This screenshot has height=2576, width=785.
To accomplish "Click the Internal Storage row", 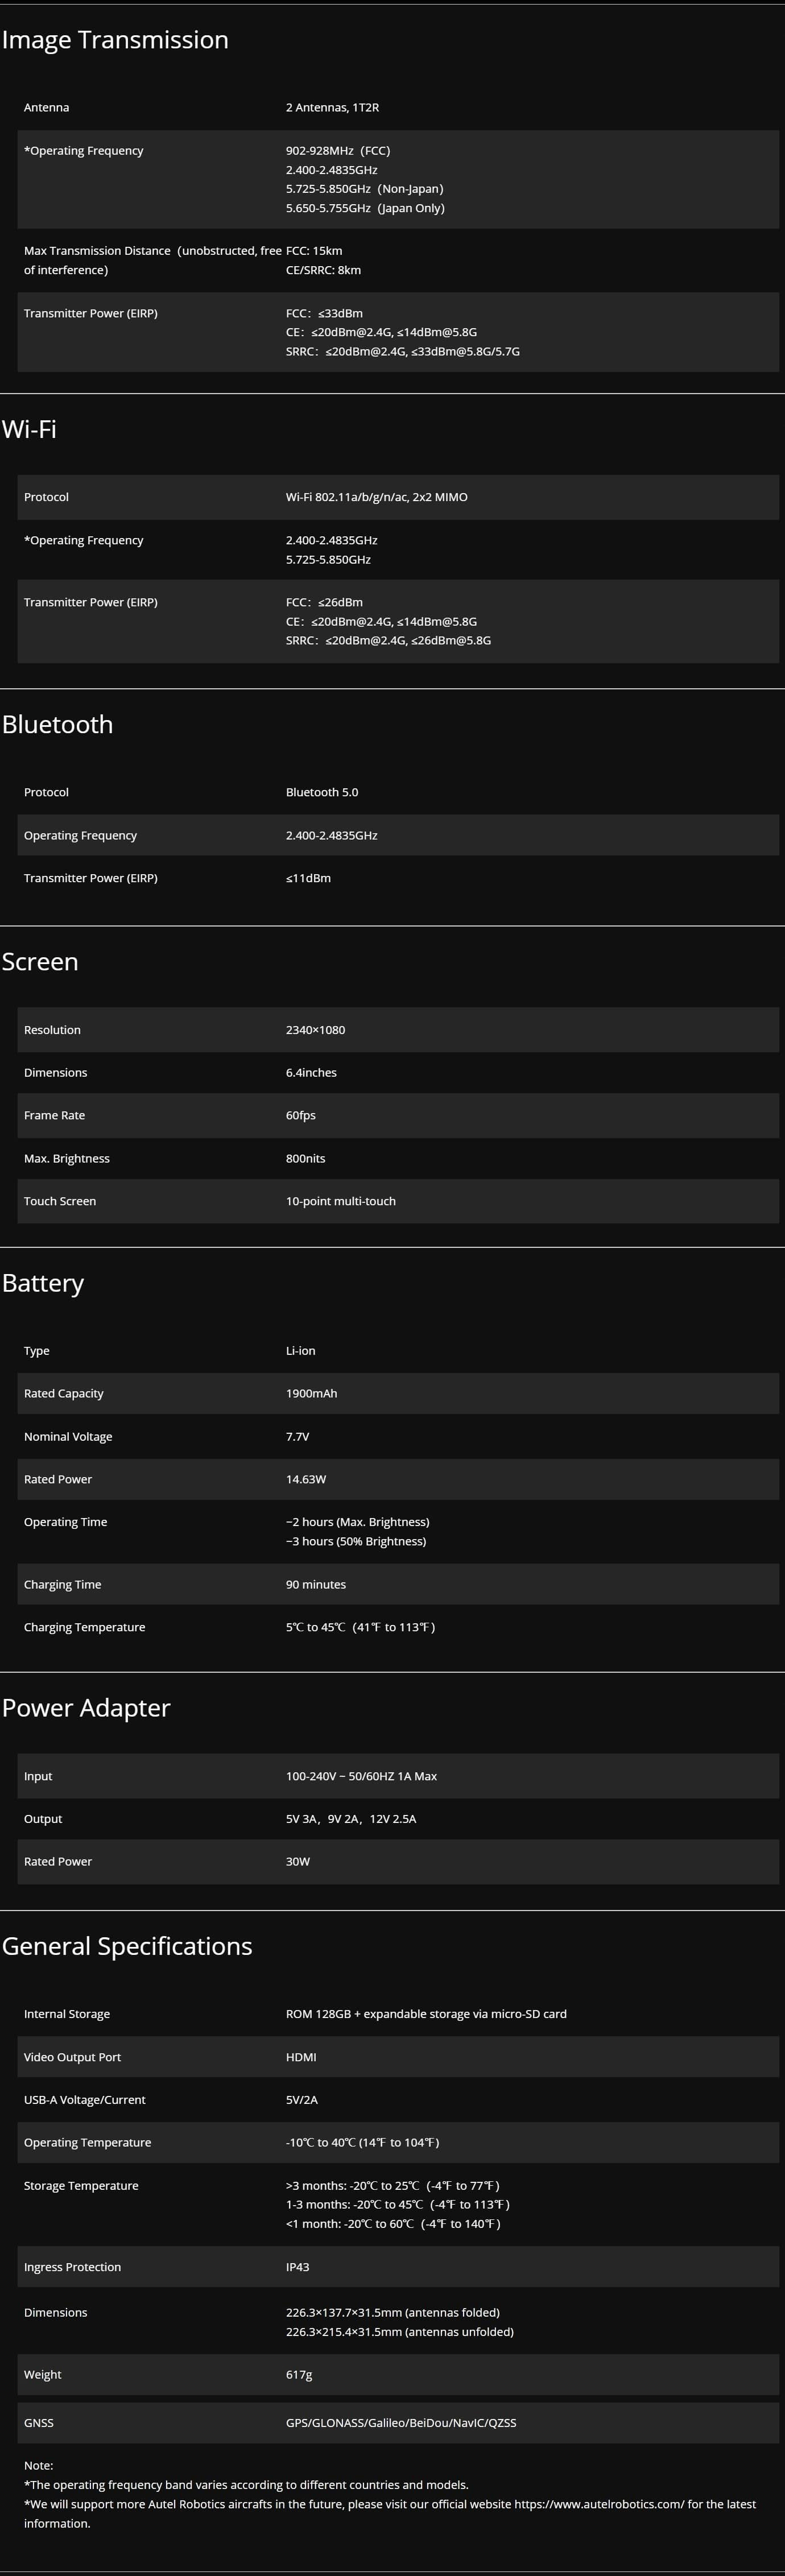I will 398,2014.
